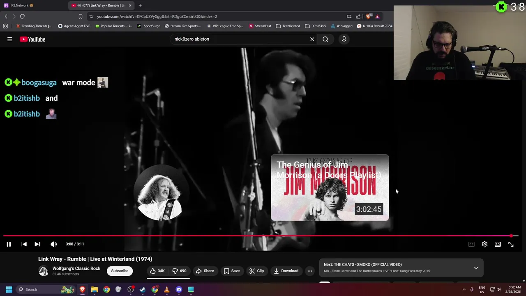This screenshot has height=296, width=526.
Task: Click the share page icon in address bar
Action: [x=358, y=16]
